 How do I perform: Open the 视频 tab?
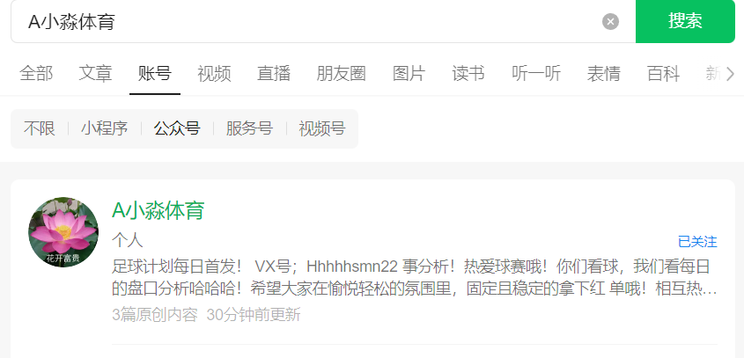coord(214,74)
